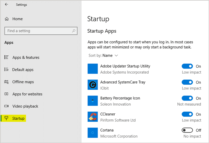Click the Video playback camera icon

[6, 106]
